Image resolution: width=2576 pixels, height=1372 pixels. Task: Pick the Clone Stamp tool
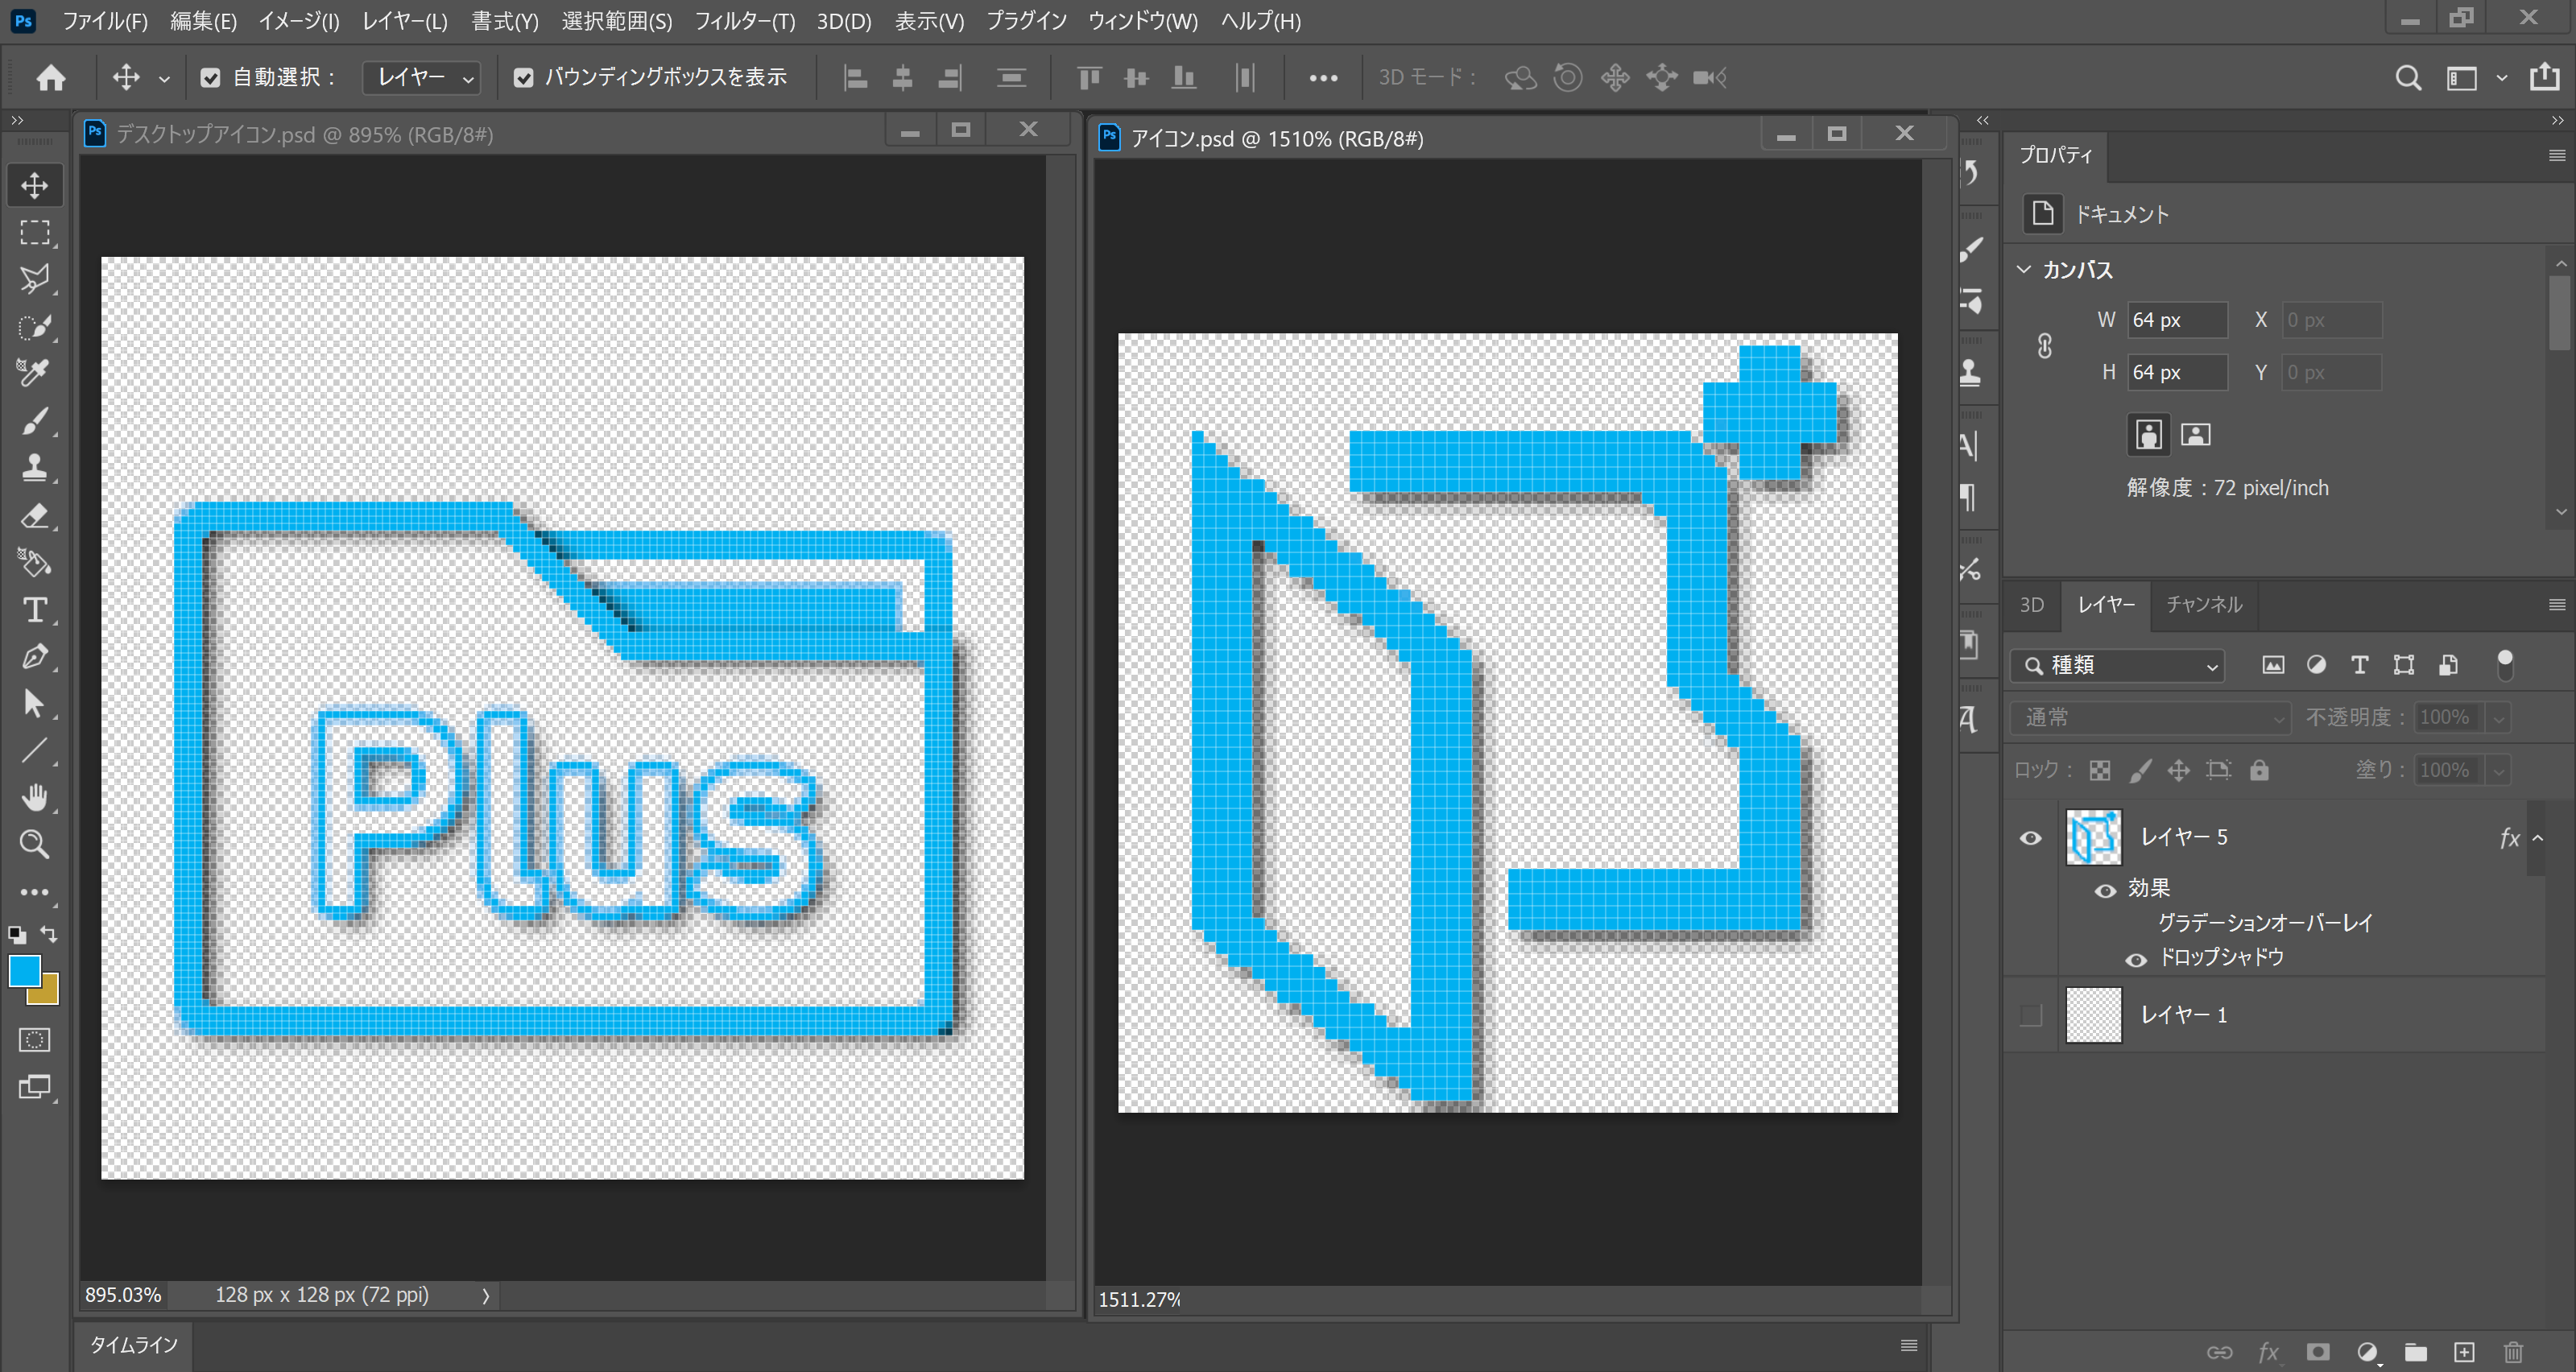pyautogui.click(x=34, y=468)
